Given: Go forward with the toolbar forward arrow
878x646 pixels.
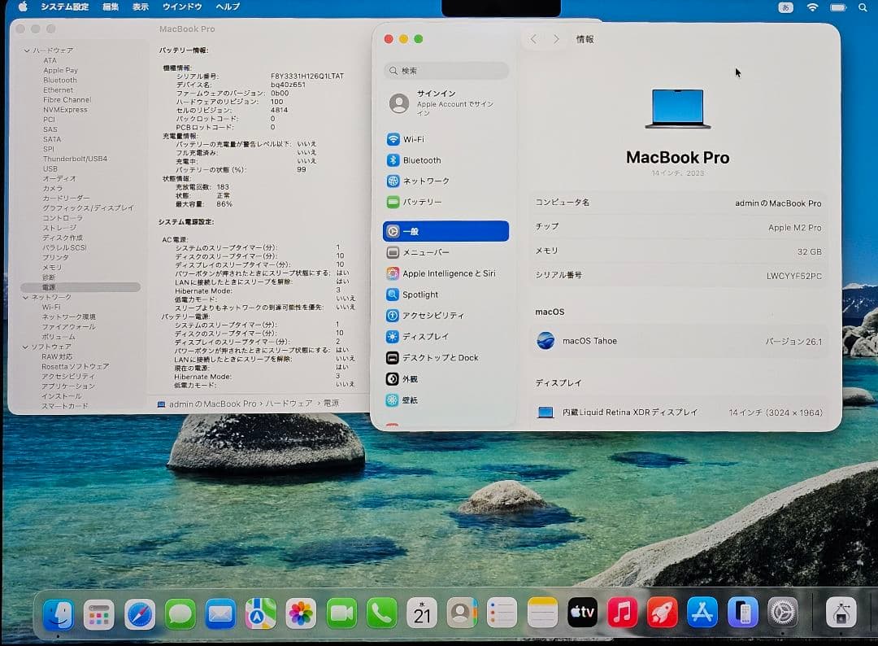Looking at the screenshot, I should coord(556,39).
